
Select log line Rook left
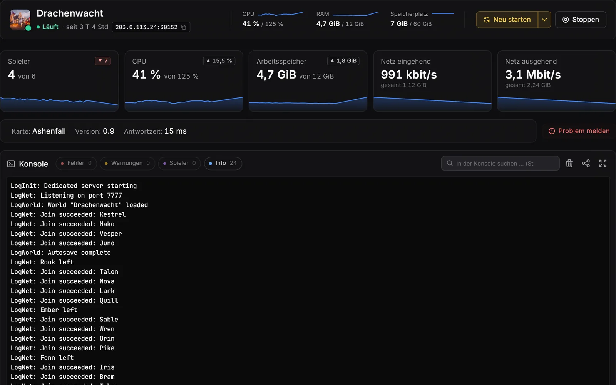[x=42, y=262]
